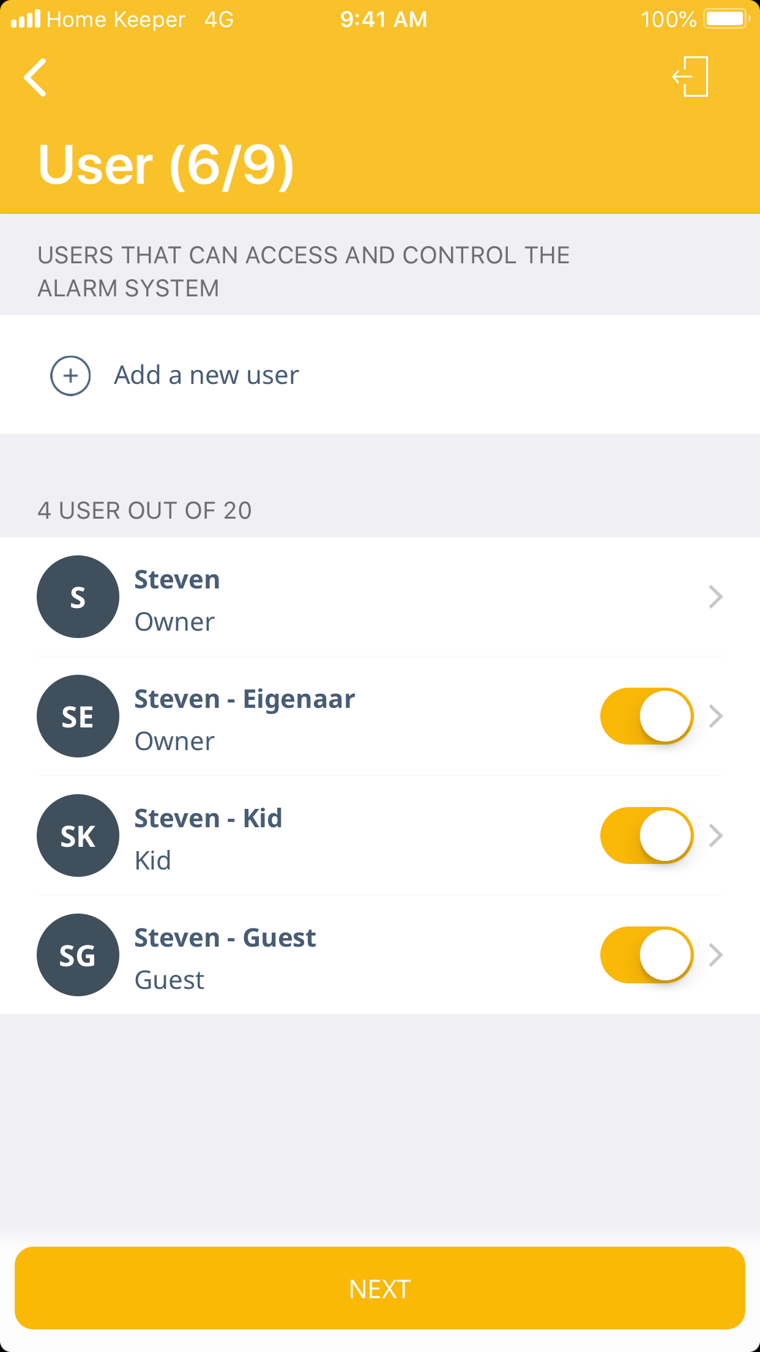This screenshot has width=760, height=1352.
Task: Open Steven - Kid chevron arrow
Action: click(715, 835)
